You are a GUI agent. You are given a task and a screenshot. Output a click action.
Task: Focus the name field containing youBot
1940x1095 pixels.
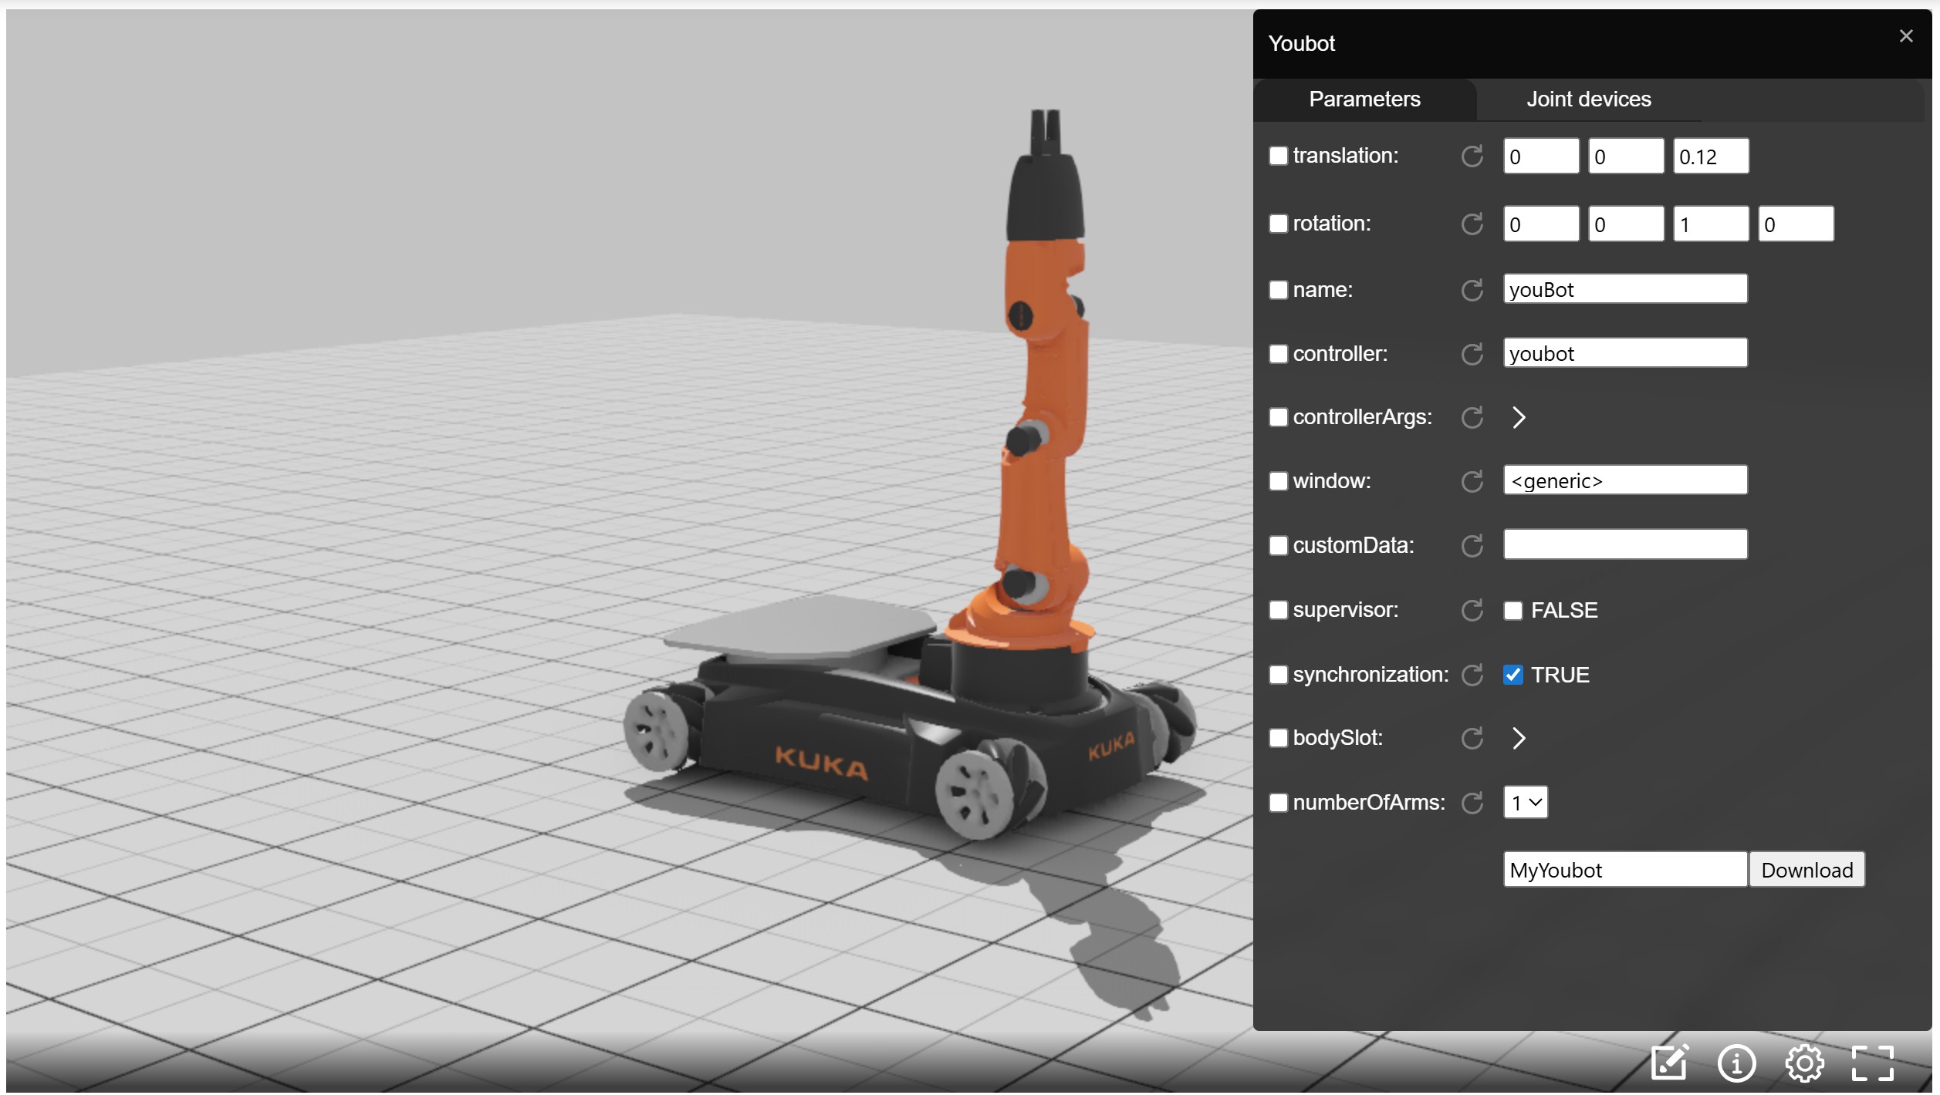click(x=1625, y=289)
